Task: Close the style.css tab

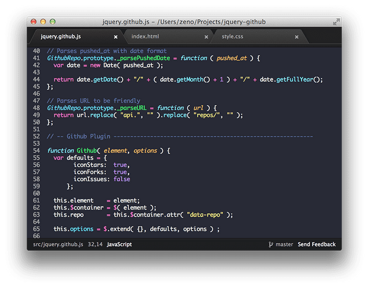Action: click(297, 37)
